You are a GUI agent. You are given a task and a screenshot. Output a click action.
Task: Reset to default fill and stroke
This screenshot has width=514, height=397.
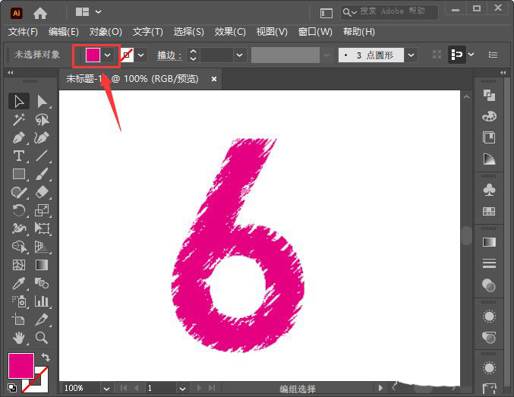click(x=12, y=388)
